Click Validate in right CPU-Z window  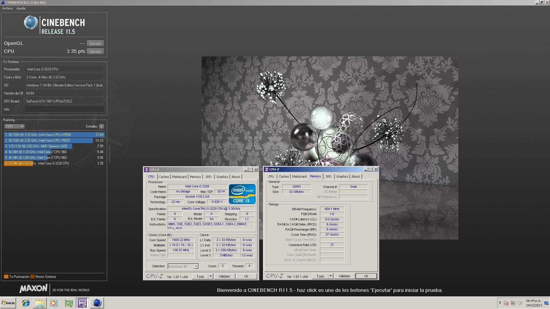click(x=344, y=276)
